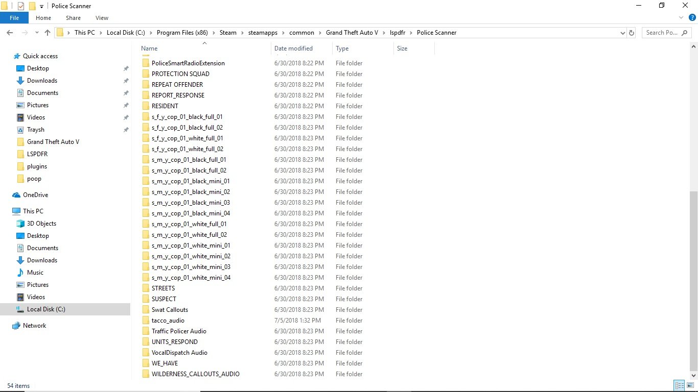Click the drive icon of Local Disk (C:) in sidebar
Screen dimensions: 698x392
(20, 309)
